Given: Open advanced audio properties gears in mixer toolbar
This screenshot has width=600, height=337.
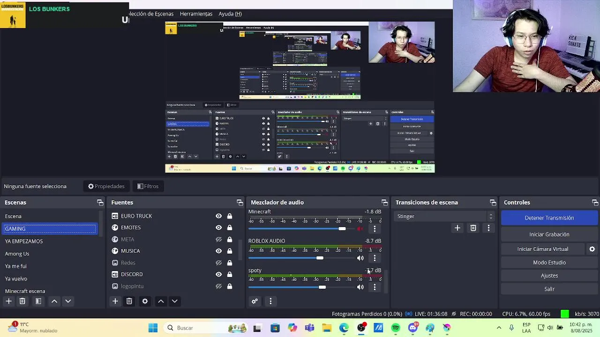Looking at the screenshot, I should 255,301.
